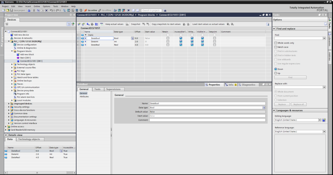Viewport: 333px width, 175px height.
Task: Click the Print icon in the toolbar
Action: [29, 10]
